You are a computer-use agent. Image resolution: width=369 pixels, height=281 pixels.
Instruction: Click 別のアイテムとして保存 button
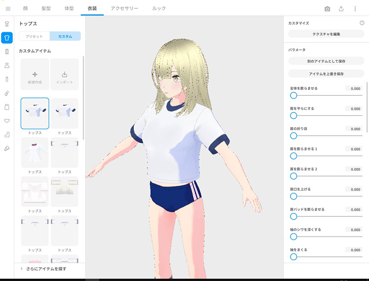tap(326, 60)
